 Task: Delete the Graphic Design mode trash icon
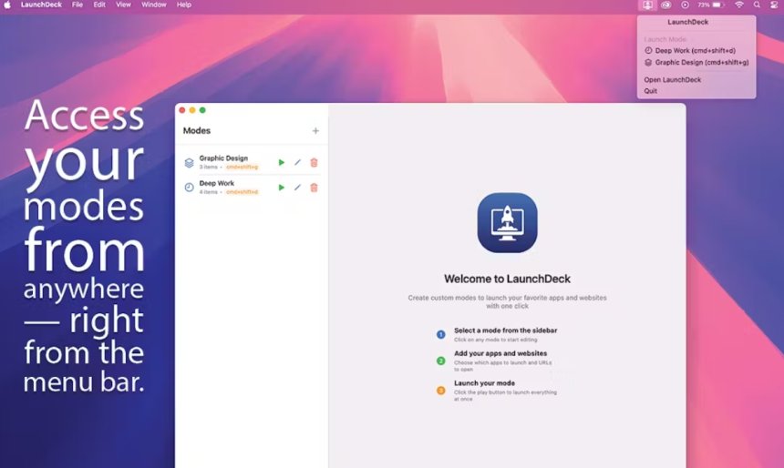(x=314, y=162)
